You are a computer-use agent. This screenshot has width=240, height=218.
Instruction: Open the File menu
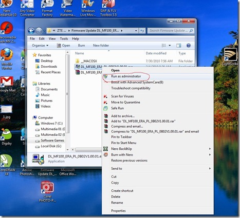pyautogui.click(x=32, y=38)
